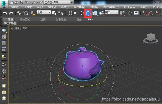This screenshot has height=104, width=162.
Task: Open the project folder icon
Action: (41, 2)
